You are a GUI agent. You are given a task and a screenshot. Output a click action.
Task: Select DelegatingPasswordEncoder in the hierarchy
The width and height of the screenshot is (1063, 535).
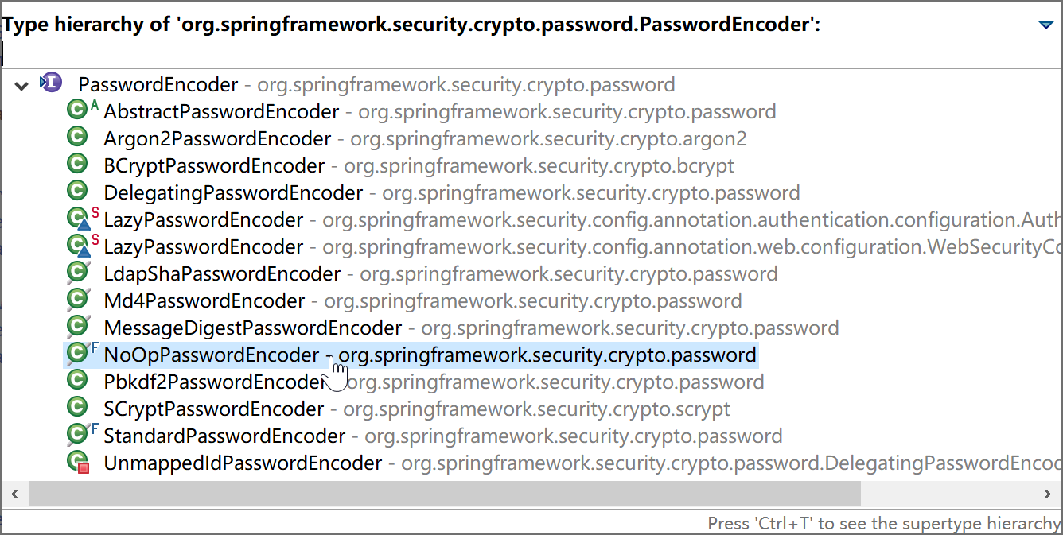(232, 192)
